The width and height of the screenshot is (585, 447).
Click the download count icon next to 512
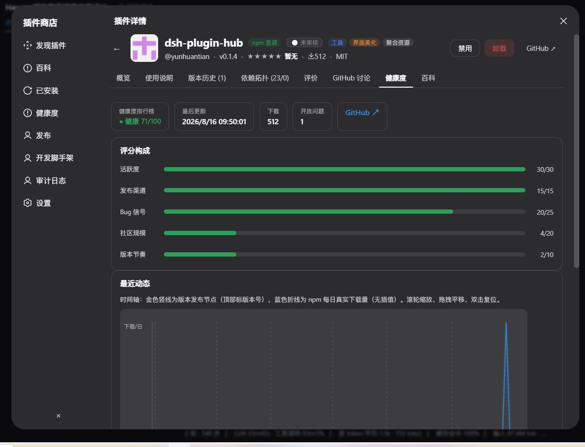pos(311,56)
